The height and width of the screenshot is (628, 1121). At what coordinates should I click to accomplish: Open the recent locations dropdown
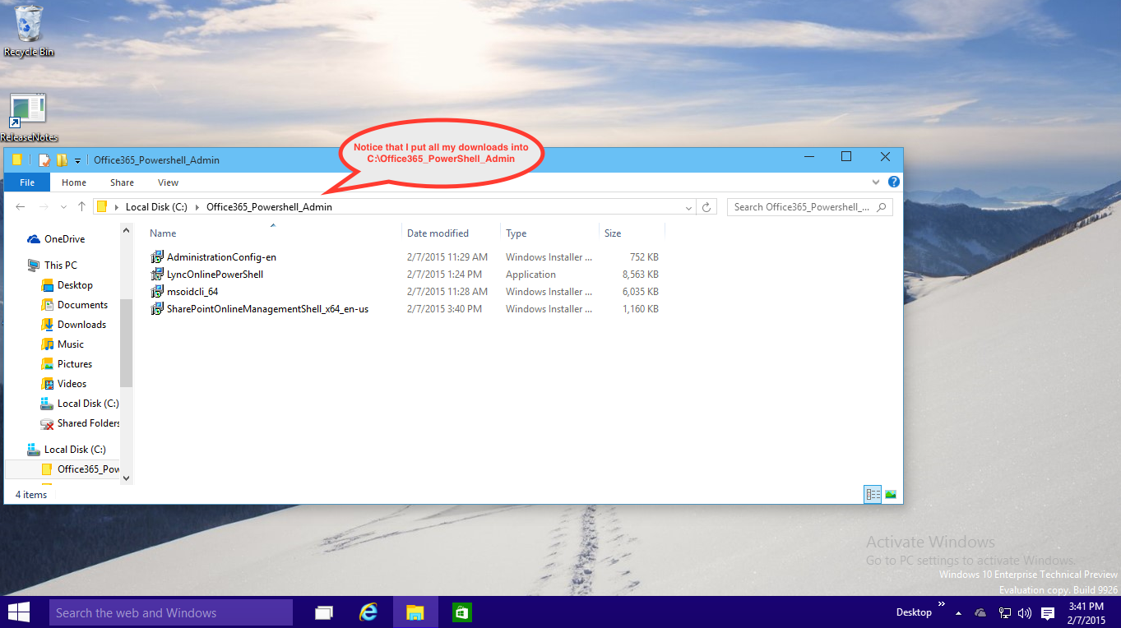(64, 207)
